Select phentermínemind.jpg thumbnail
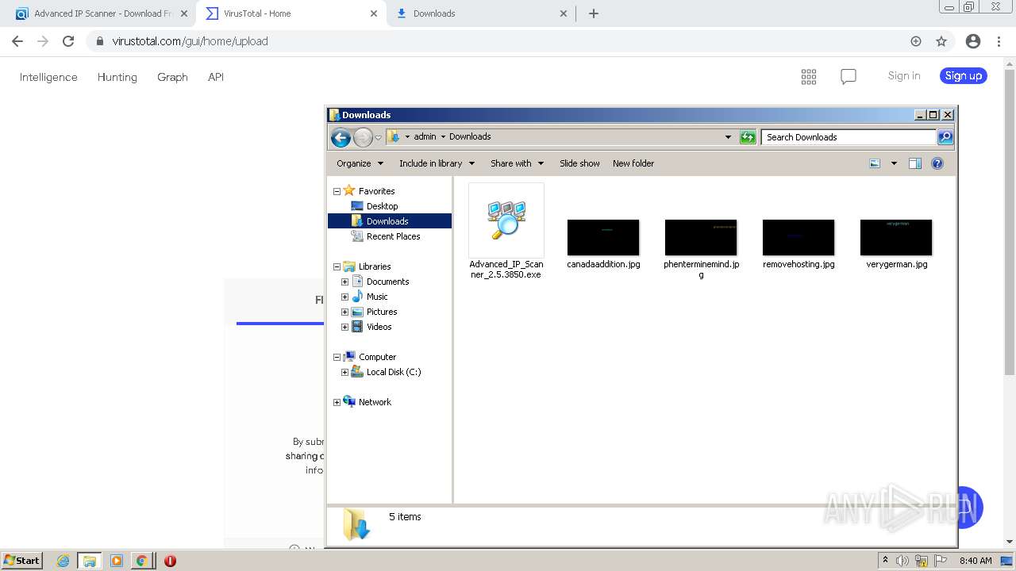This screenshot has height=571, width=1016. 701,238
